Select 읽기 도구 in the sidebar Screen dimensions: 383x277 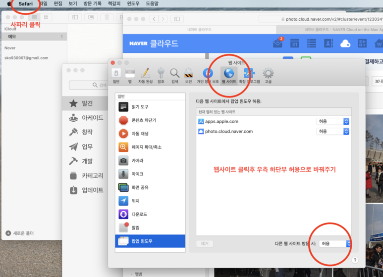click(x=150, y=107)
